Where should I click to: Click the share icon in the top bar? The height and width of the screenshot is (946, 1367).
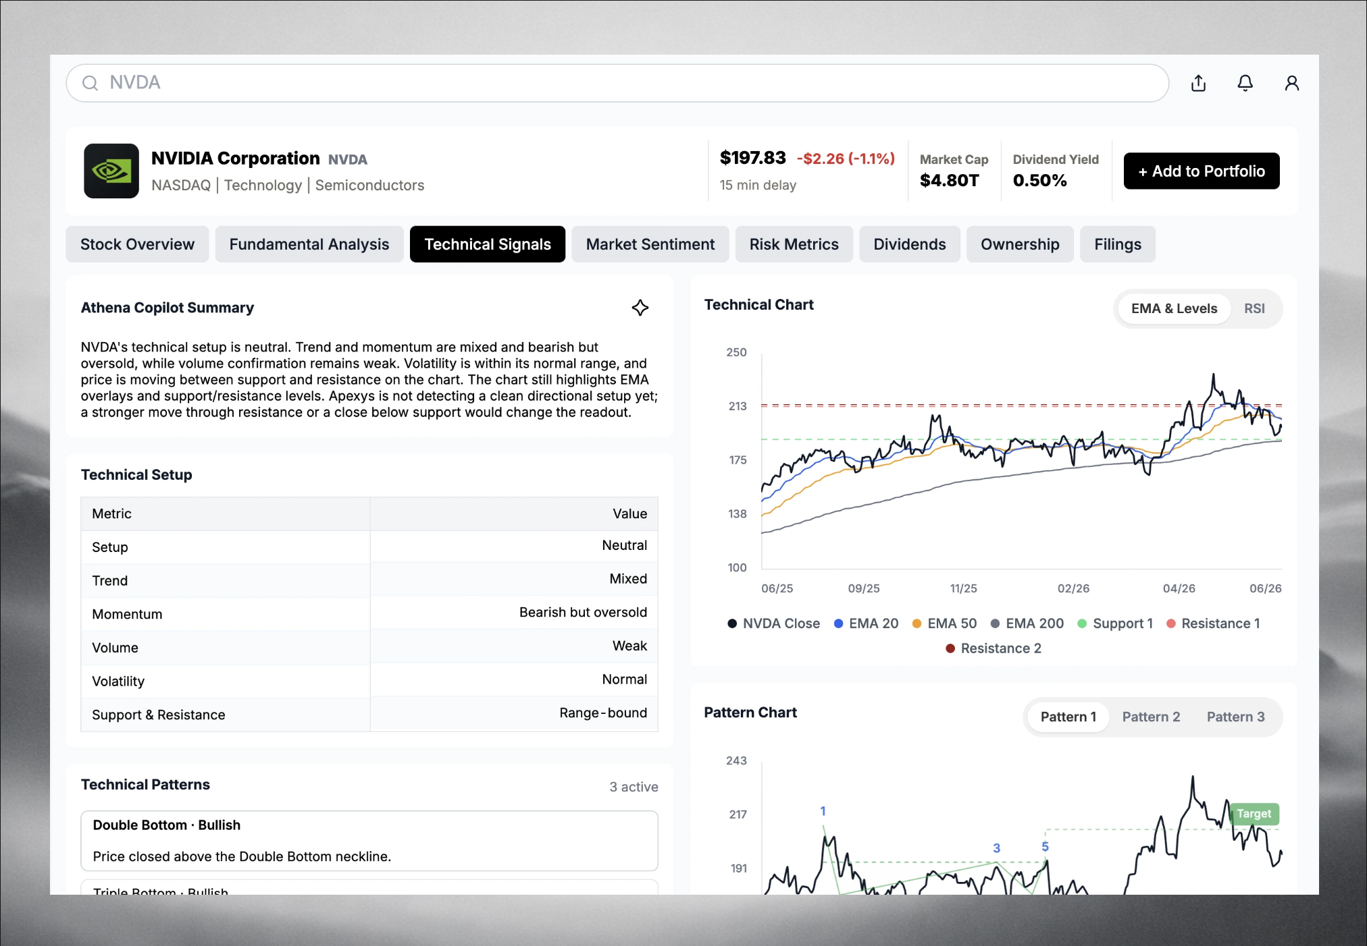coord(1198,83)
